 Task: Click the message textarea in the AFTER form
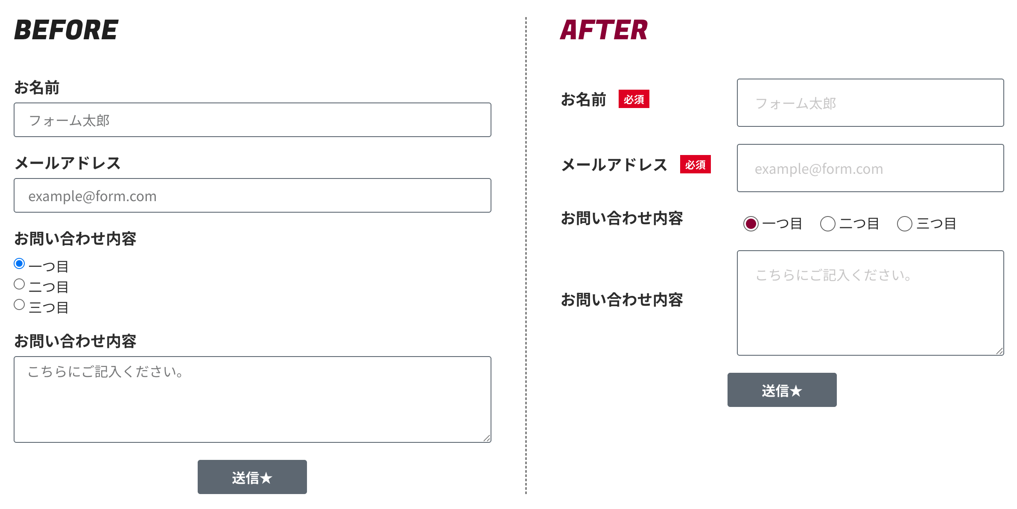[x=870, y=303]
